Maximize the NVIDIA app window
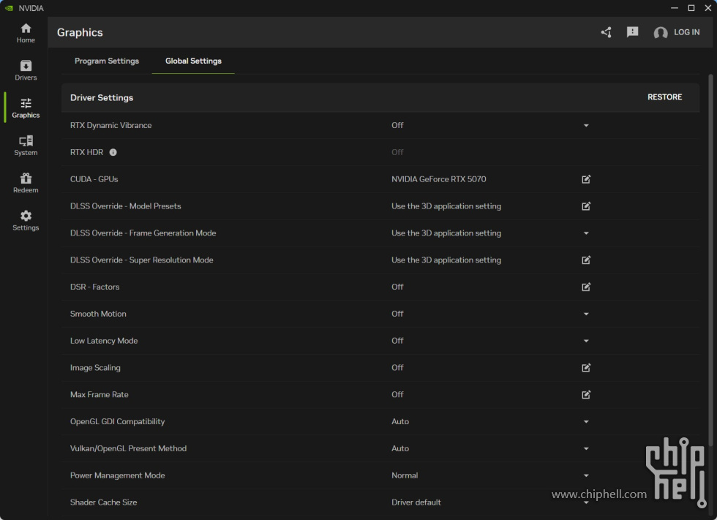717x520 pixels. (x=691, y=8)
